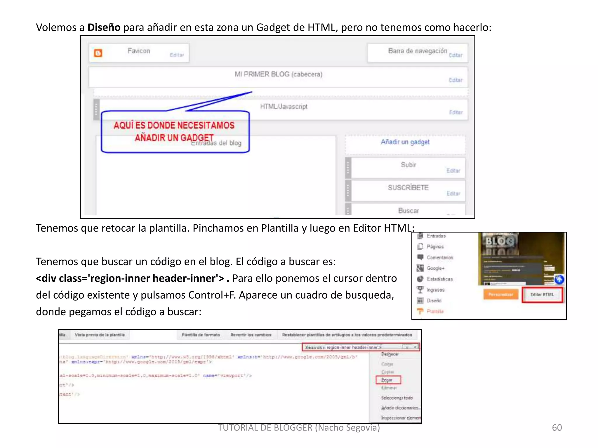Click the Entradas sidebar icon

420,236
